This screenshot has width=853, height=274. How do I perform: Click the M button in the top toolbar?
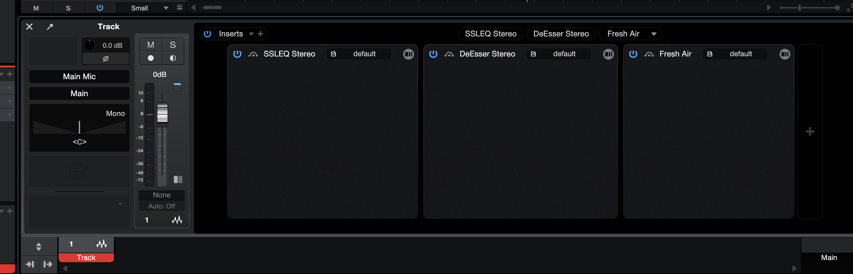[36, 8]
